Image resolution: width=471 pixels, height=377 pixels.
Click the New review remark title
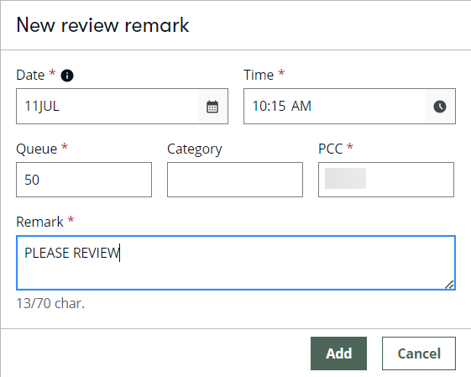pos(102,25)
